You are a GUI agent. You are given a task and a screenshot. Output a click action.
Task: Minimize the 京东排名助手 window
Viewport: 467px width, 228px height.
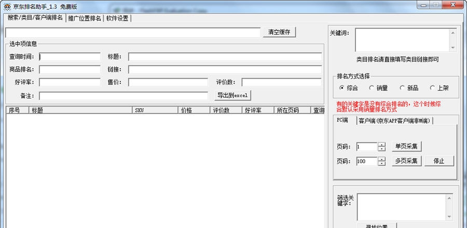pos(423,5)
